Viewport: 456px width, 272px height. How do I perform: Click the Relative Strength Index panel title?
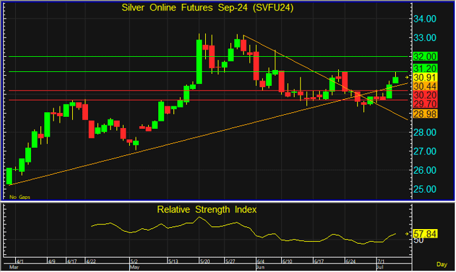pyautogui.click(x=206, y=210)
